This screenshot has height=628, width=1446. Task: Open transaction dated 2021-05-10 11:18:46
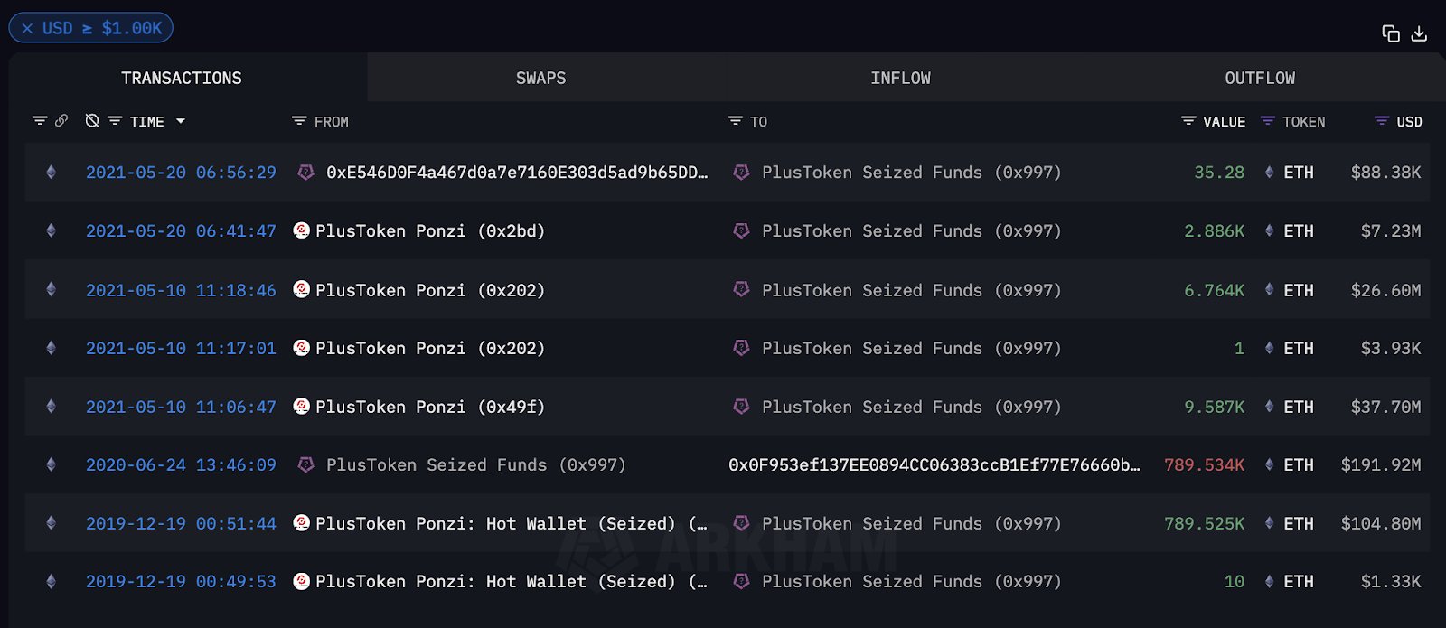(181, 290)
